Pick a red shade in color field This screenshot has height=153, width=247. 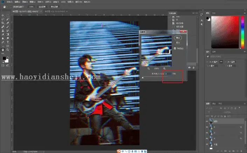click(x=225, y=32)
